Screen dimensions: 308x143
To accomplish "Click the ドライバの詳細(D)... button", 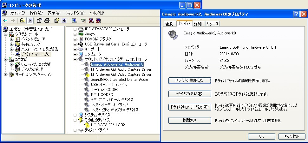I will click(190, 80).
